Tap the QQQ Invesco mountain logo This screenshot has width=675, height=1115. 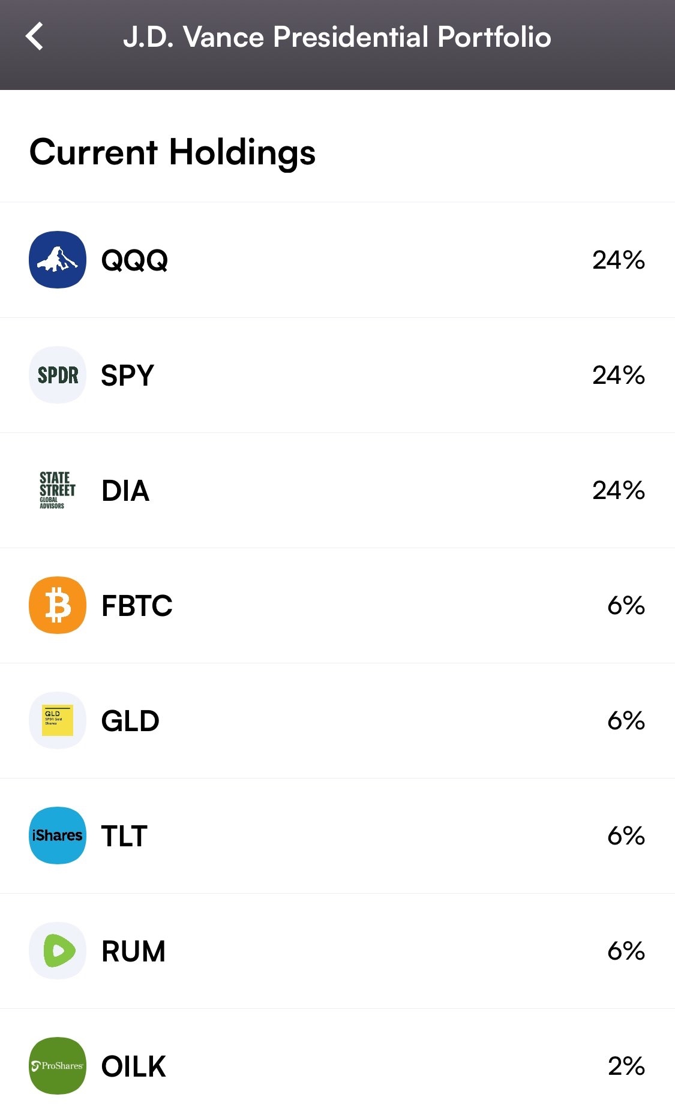click(x=58, y=260)
